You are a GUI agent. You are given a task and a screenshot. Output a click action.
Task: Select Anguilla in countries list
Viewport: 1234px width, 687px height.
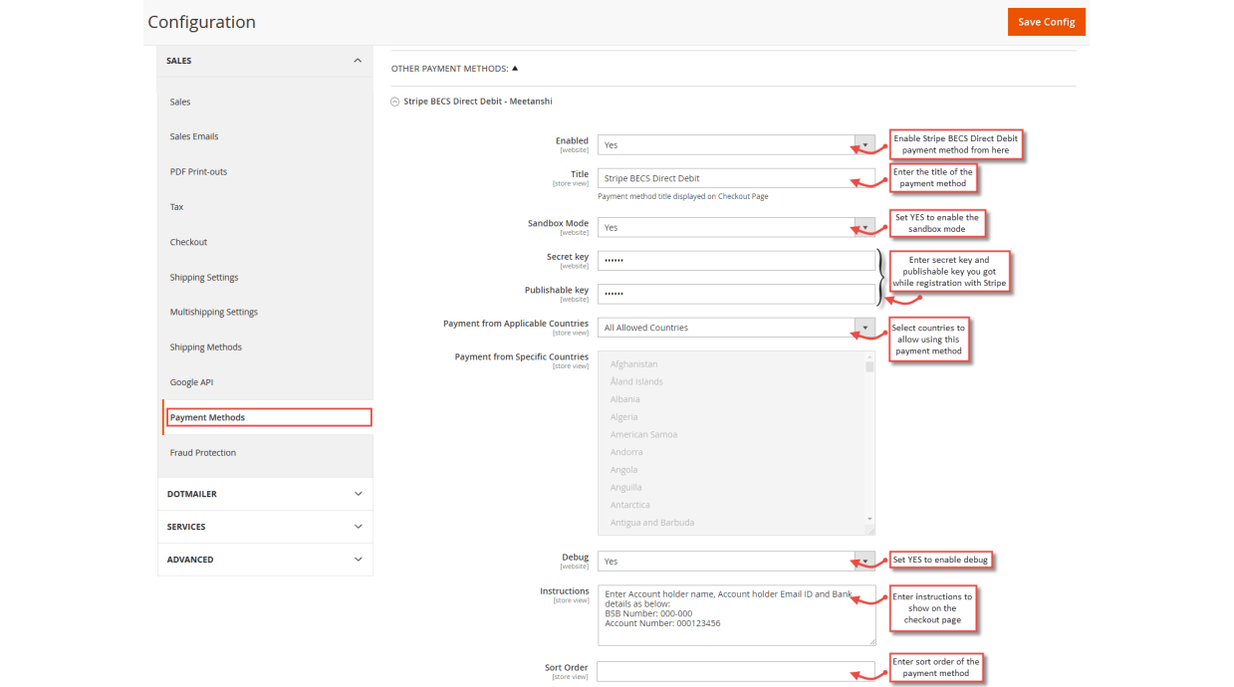[626, 487]
